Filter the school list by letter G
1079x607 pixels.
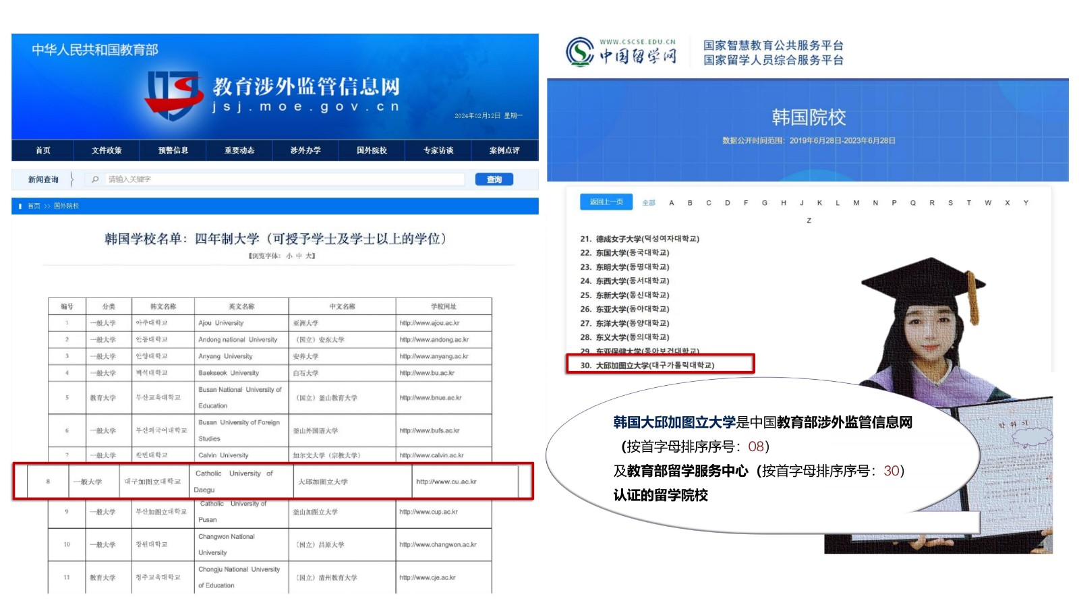(x=765, y=203)
